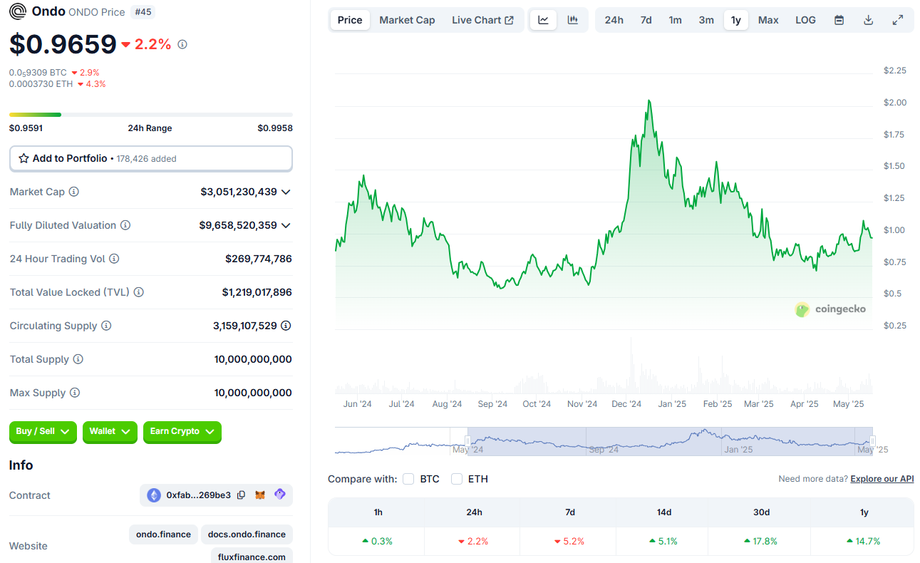Screen dimensions: 920x563
Task: Click the market cap value $3,051,230,439
Action: (x=239, y=192)
